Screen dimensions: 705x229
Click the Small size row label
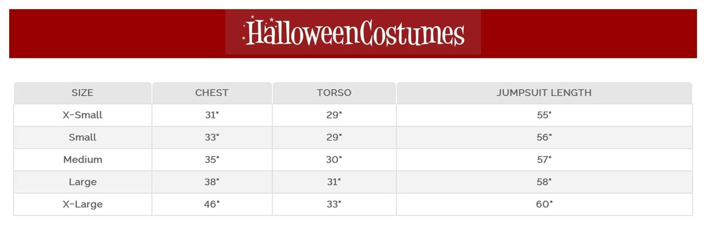82,138
